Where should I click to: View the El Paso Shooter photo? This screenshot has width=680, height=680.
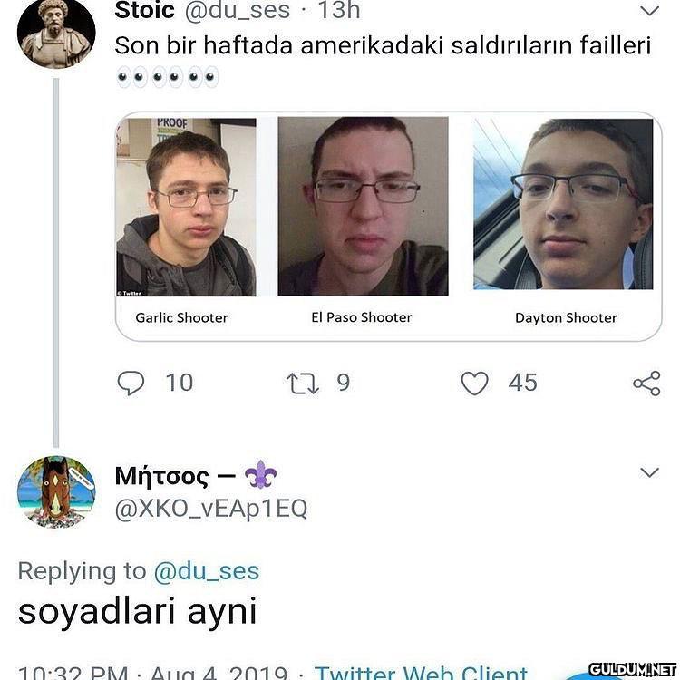pyautogui.click(x=363, y=207)
